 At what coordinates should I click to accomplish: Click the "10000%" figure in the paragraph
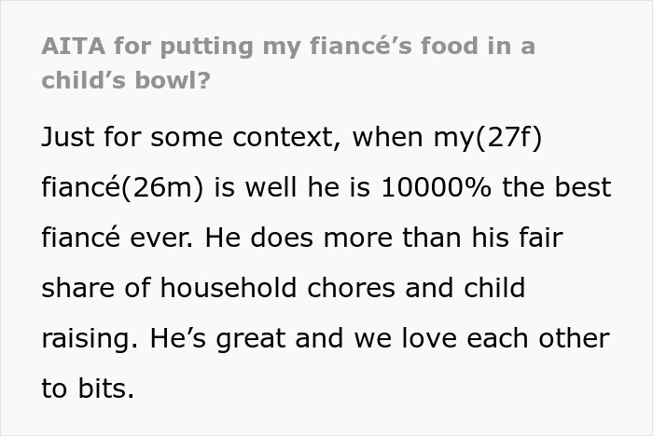pos(436,187)
